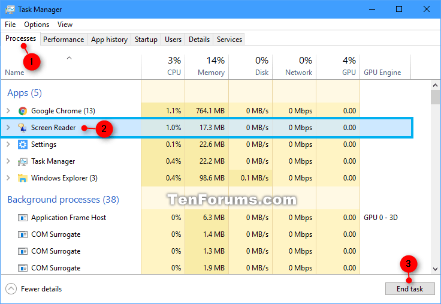Select the Task Manager row name
Viewport: 441px width, 304px height.
[x=53, y=161]
